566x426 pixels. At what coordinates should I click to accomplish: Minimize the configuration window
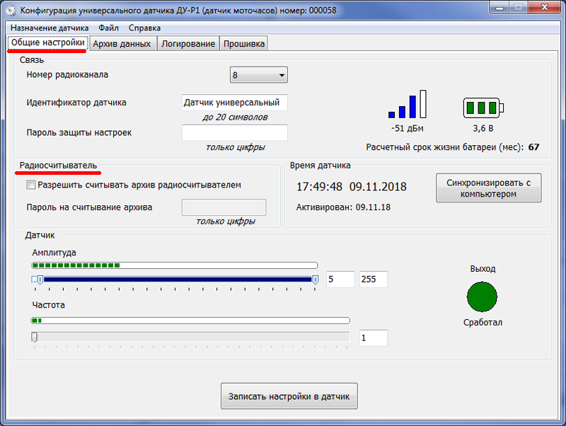tap(499, 8)
